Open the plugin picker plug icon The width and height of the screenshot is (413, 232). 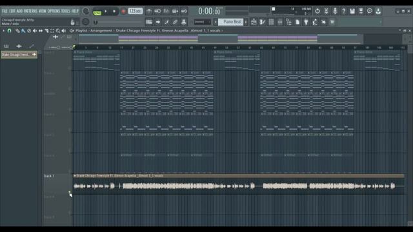[x=306, y=22]
